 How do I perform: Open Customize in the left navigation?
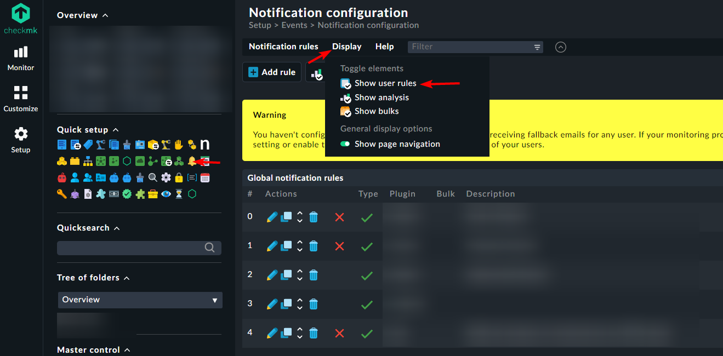click(21, 99)
